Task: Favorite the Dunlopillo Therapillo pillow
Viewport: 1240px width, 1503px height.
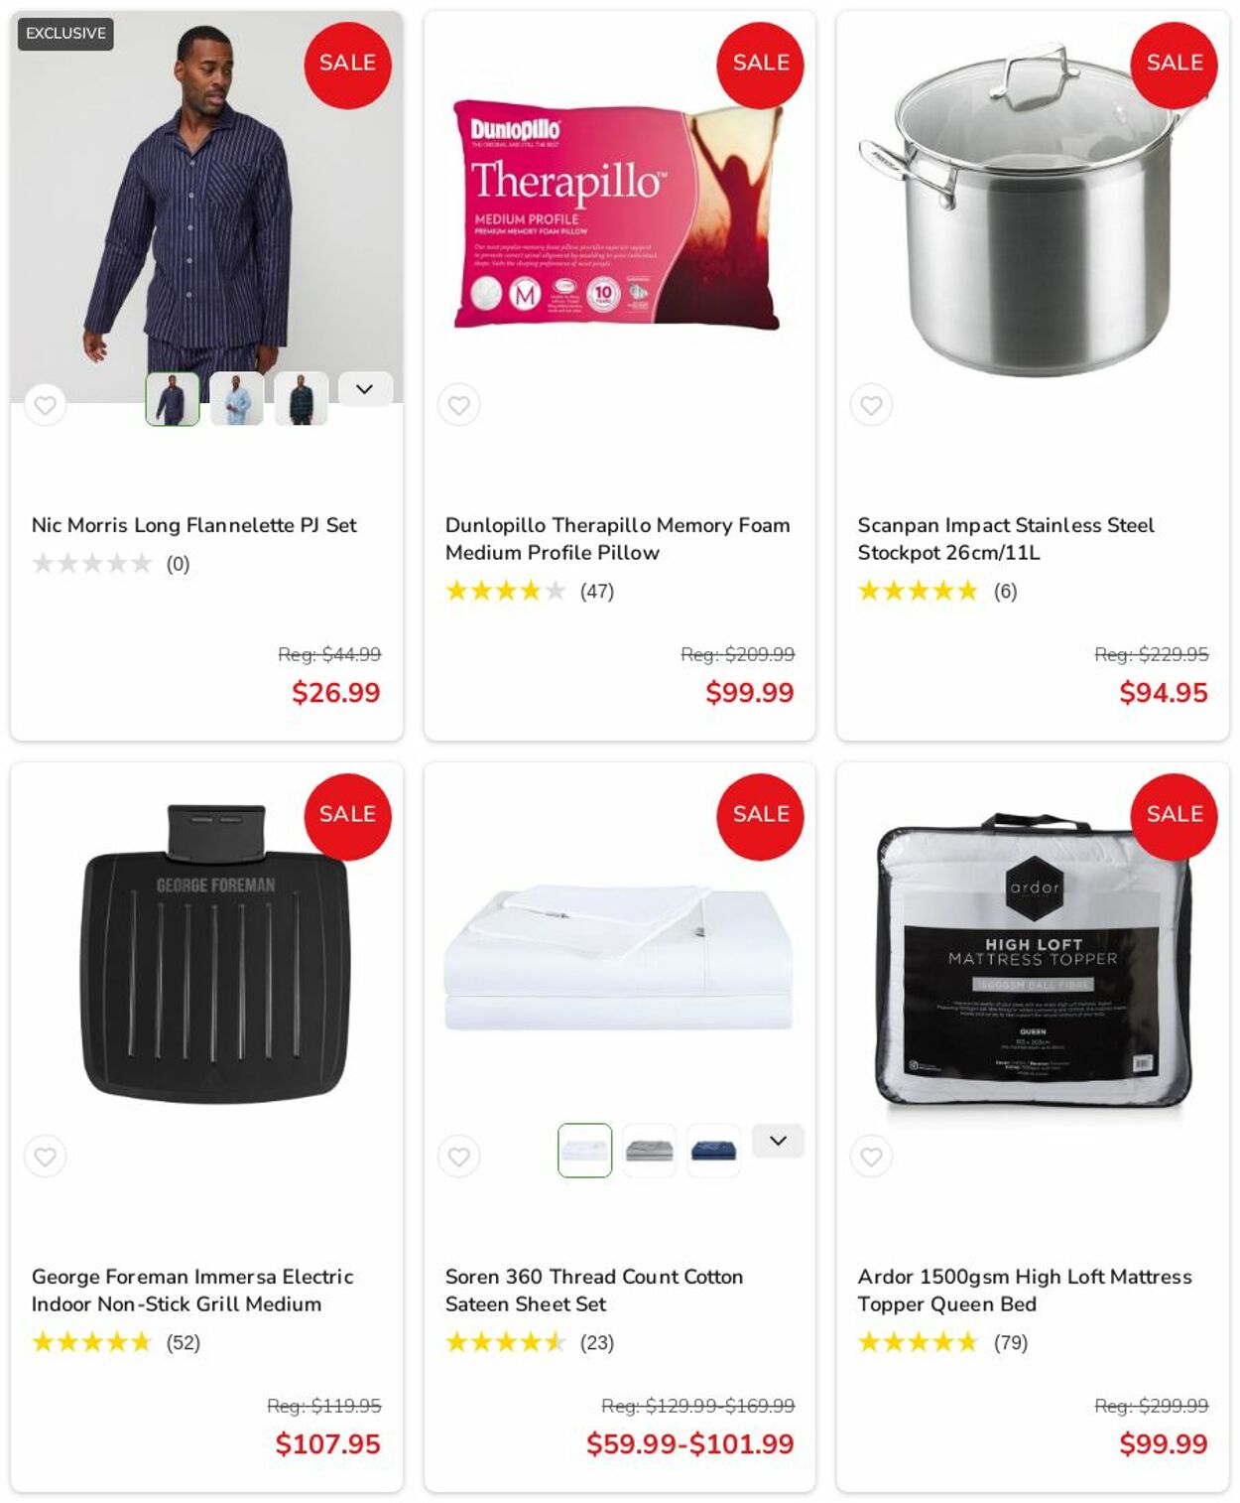Action: (458, 405)
